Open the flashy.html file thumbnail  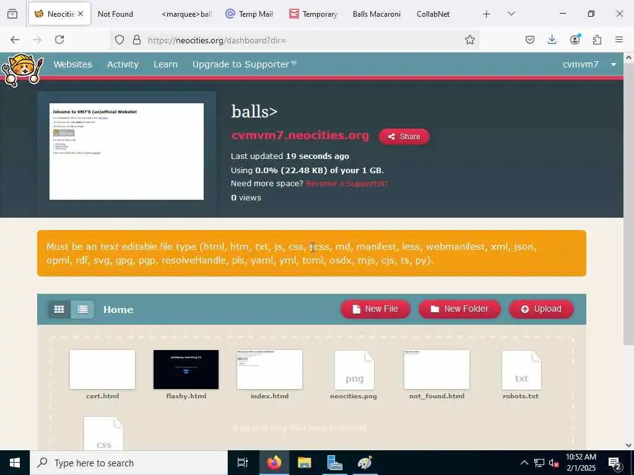click(x=186, y=370)
